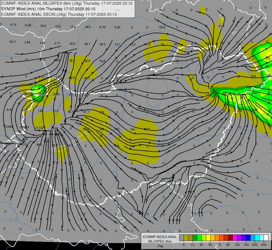The height and width of the screenshot is (250, 272).
Task: Click the legend tick label 160
Action: 246,245
